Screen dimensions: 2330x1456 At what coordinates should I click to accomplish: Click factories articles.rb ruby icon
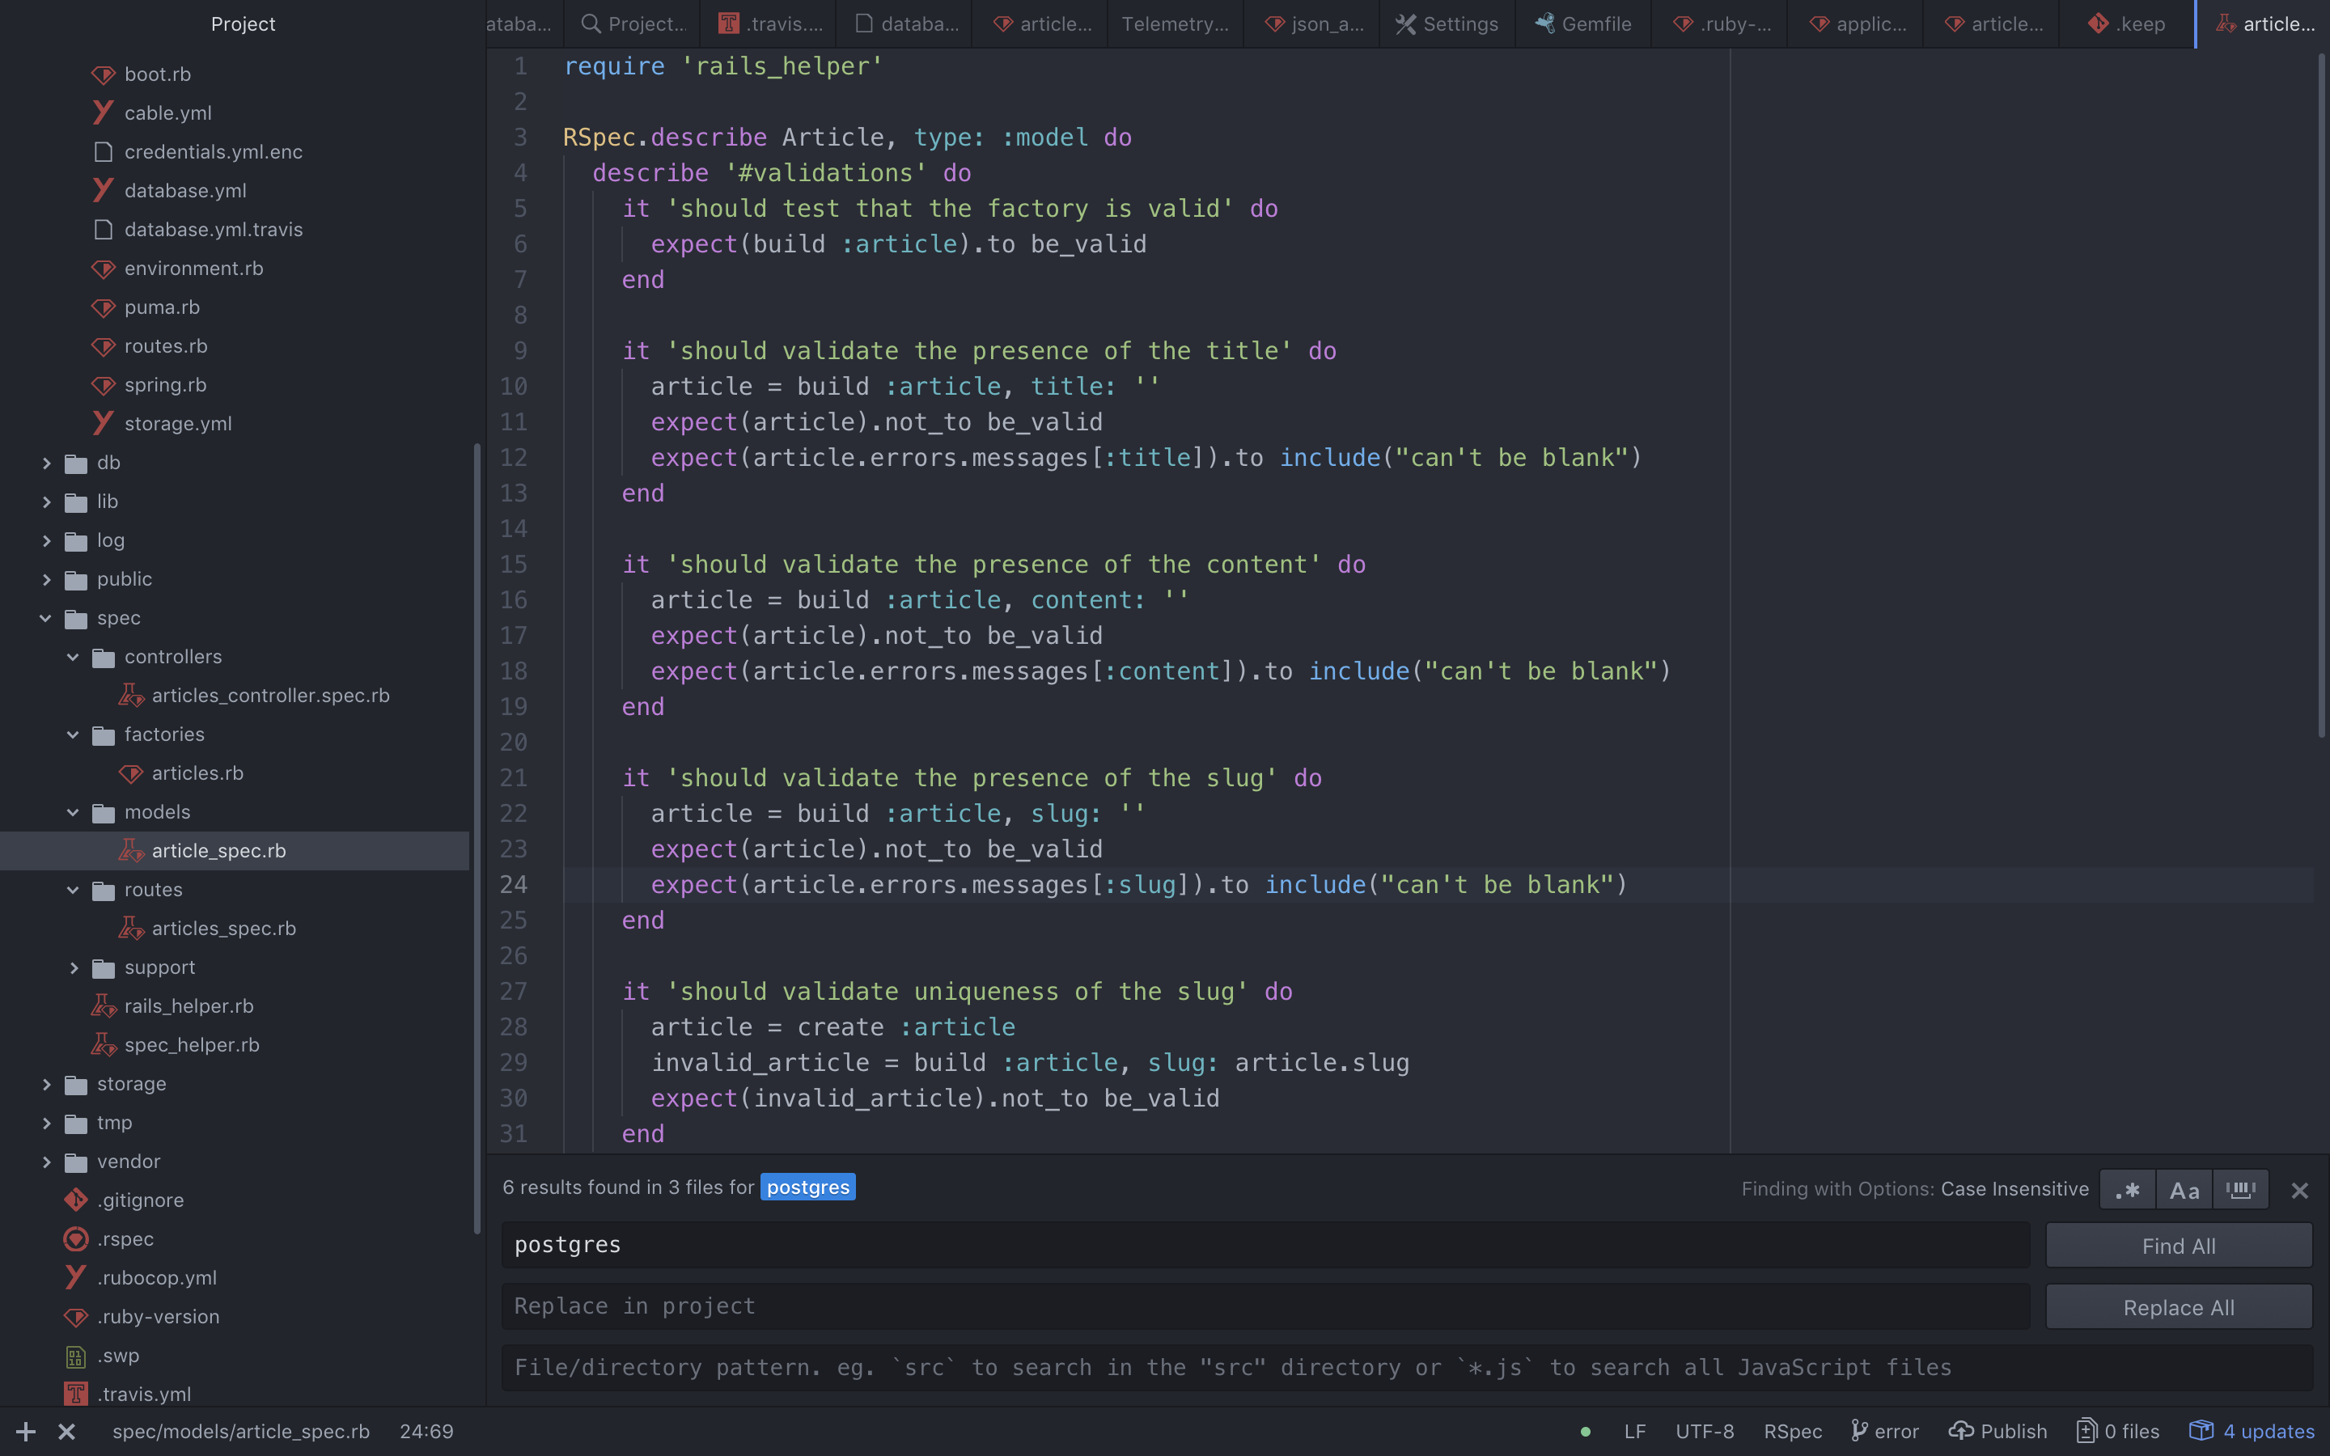(x=131, y=773)
